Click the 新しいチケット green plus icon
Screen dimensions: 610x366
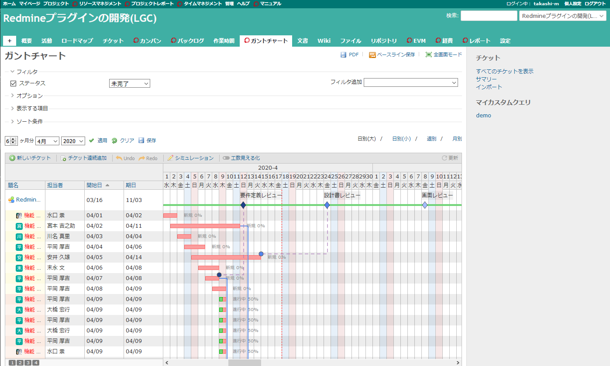[x=12, y=158]
